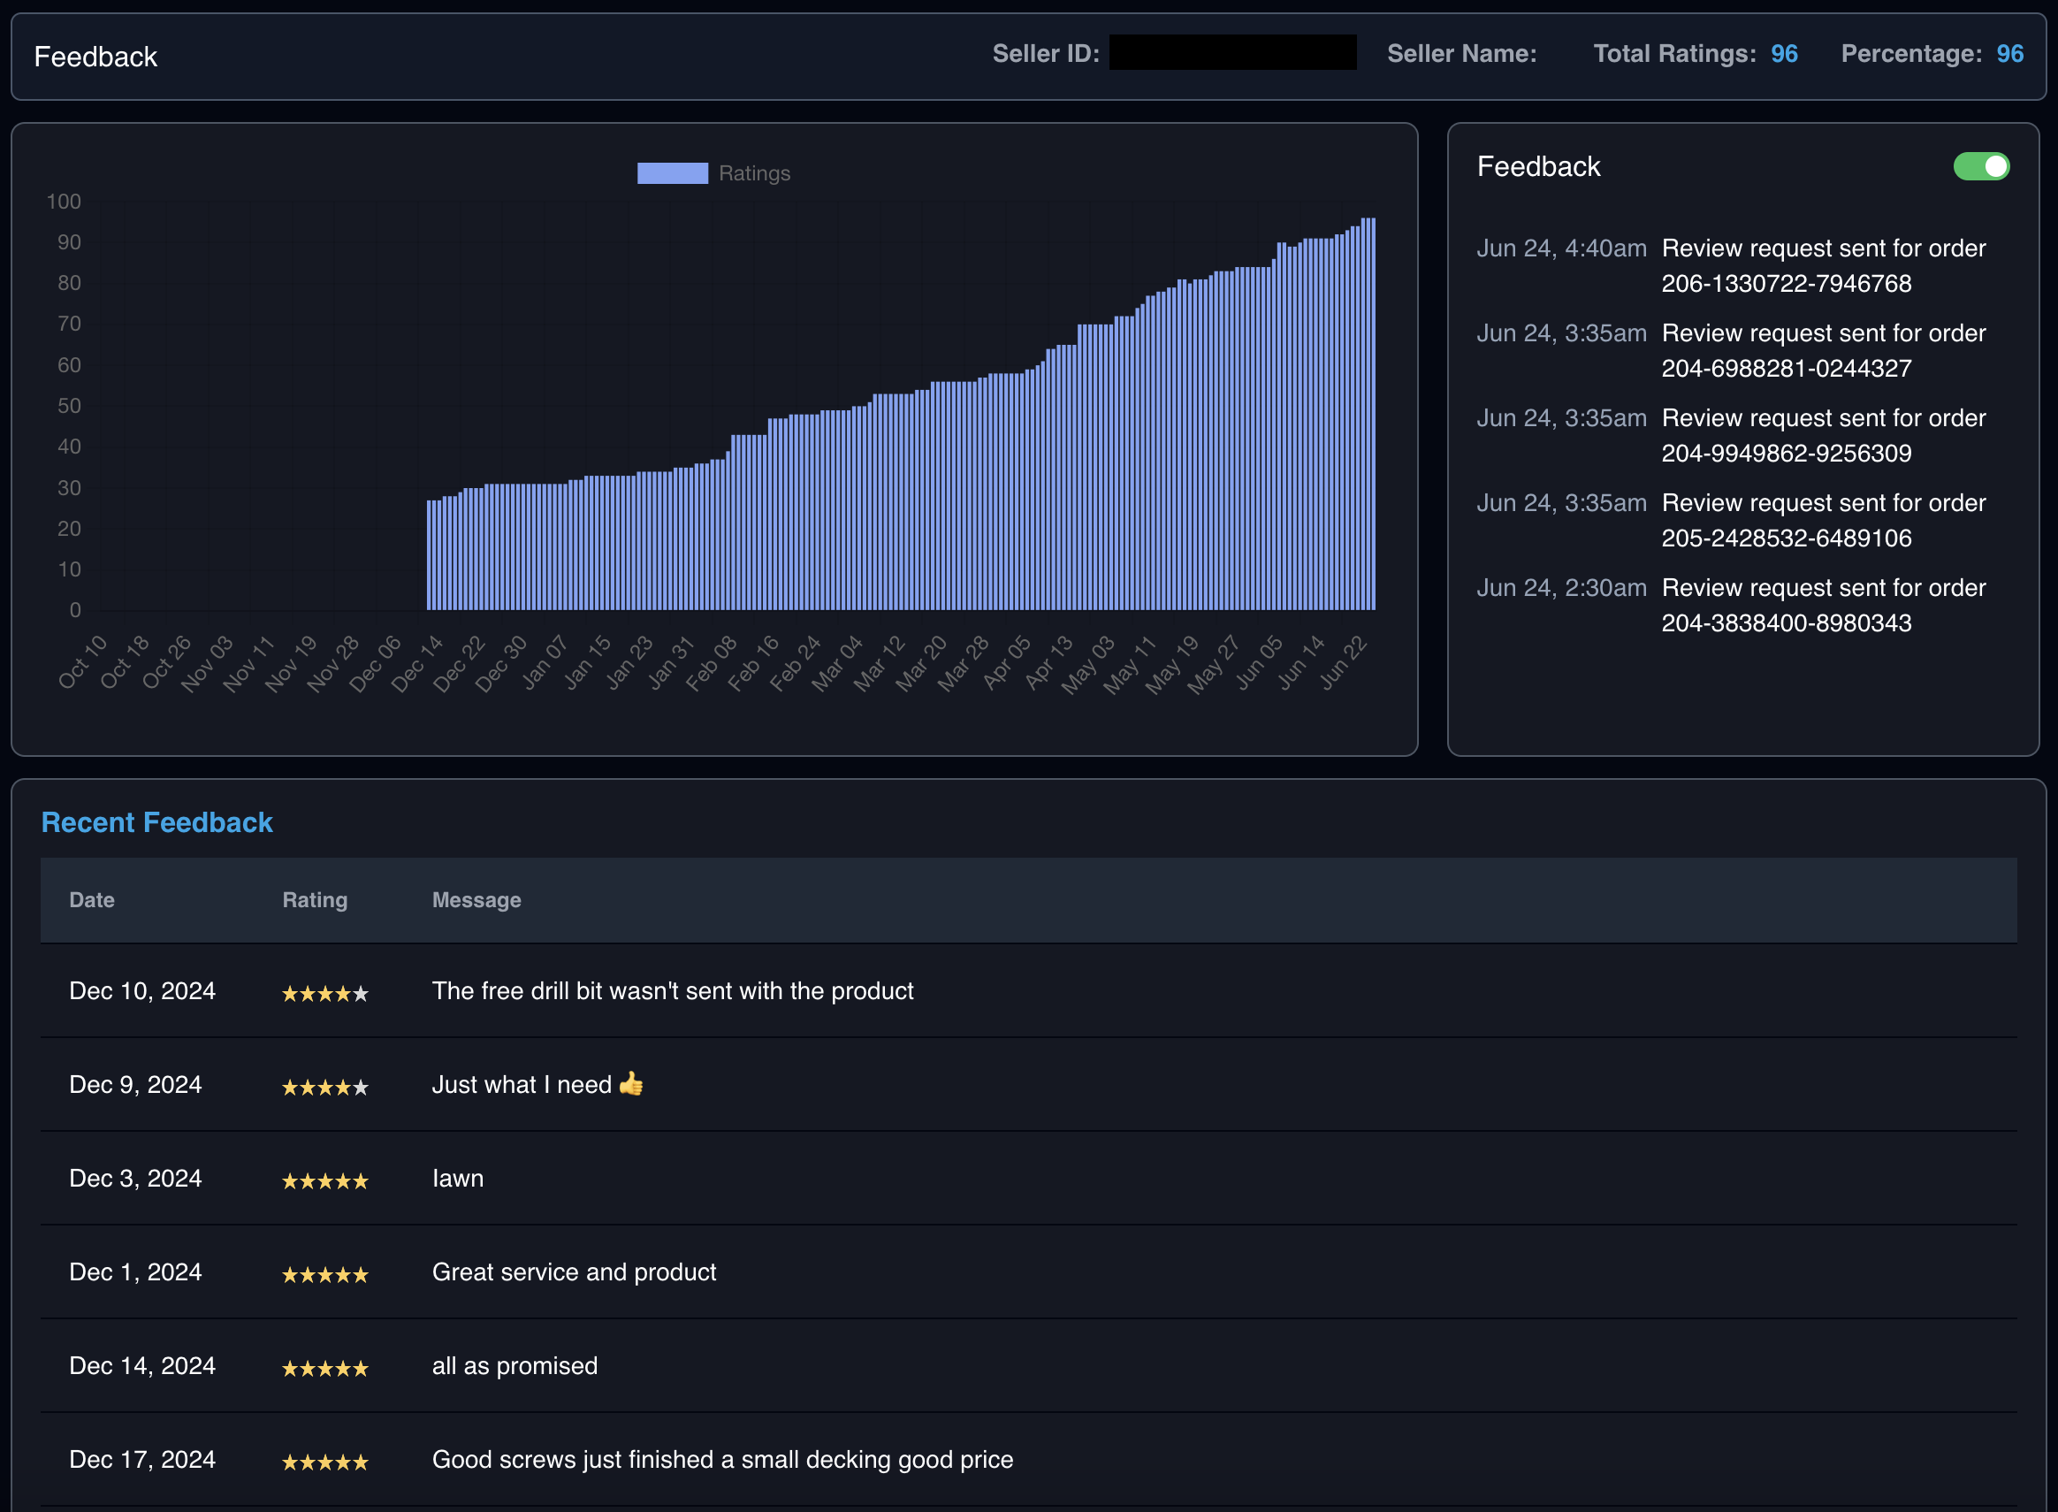Click the Feedback title in top header

[95, 57]
